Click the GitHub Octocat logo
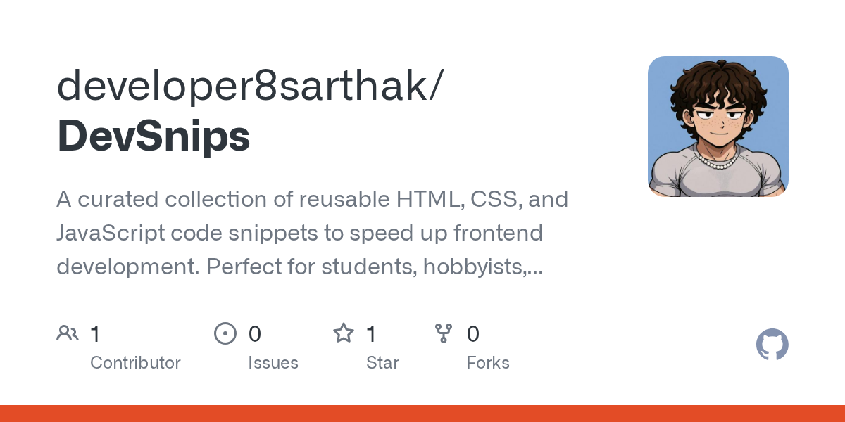Viewport: 845px width, 422px height. tap(772, 345)
